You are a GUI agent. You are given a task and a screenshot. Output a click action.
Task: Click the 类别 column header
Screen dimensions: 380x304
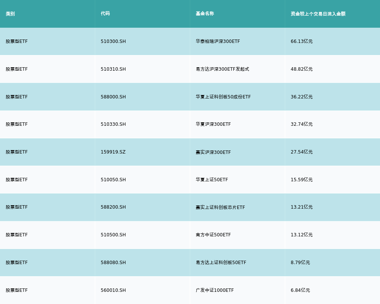10,14
